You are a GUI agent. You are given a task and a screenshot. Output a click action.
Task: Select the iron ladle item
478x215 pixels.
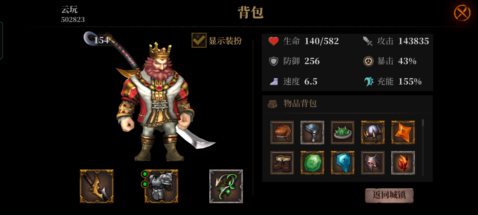pyautogui.click(x=312, y=133)
